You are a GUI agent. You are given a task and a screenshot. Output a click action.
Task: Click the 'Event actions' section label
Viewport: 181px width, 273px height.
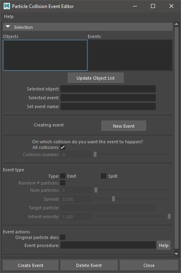point(16,232)
